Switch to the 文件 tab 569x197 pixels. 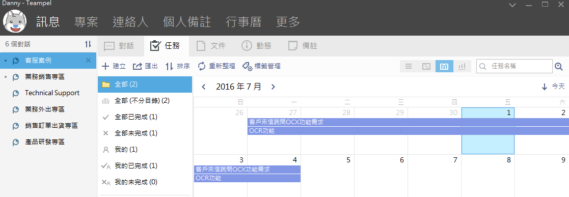(x=211, y=46)
